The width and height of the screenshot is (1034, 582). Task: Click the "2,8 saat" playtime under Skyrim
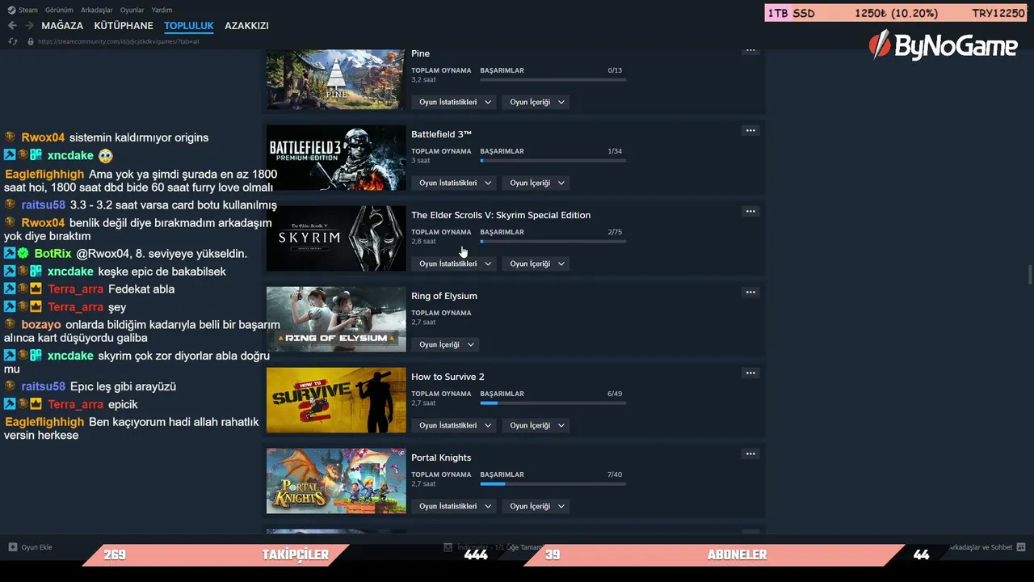(x=423, y=242)
